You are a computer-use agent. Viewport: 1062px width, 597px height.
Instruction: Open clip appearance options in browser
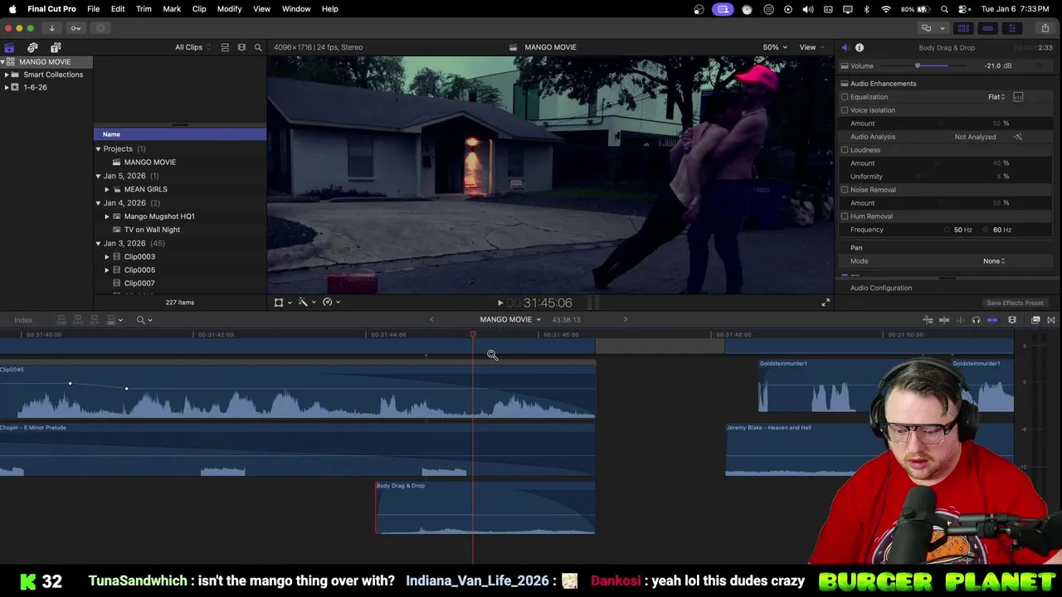coord(241,47)
